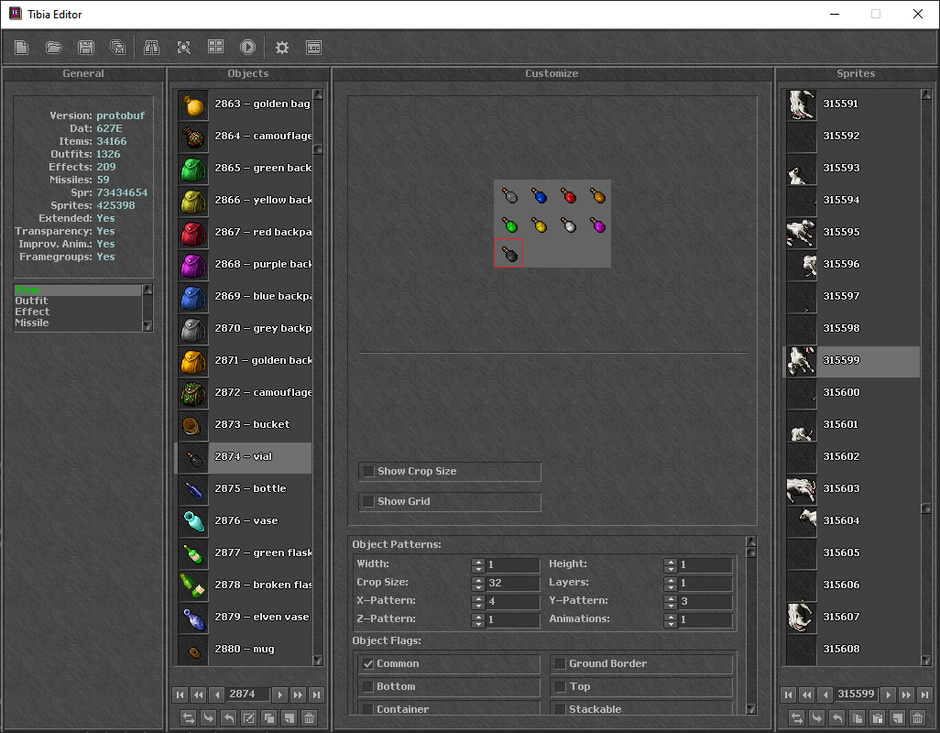Click the rewind double-arrow under Objects list

point(199,695)
